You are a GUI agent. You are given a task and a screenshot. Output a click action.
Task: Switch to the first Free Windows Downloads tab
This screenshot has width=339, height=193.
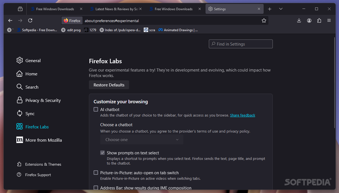coord(55,9)
